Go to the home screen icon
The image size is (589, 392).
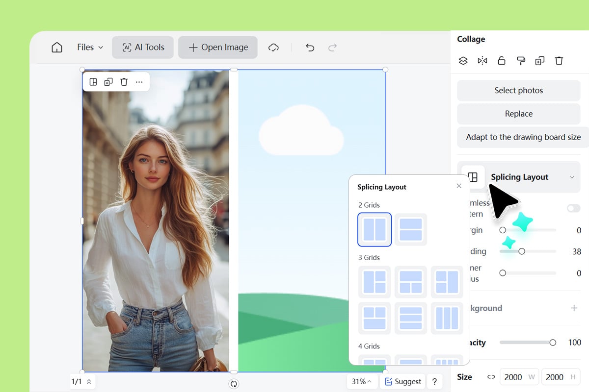pos(57,48)
